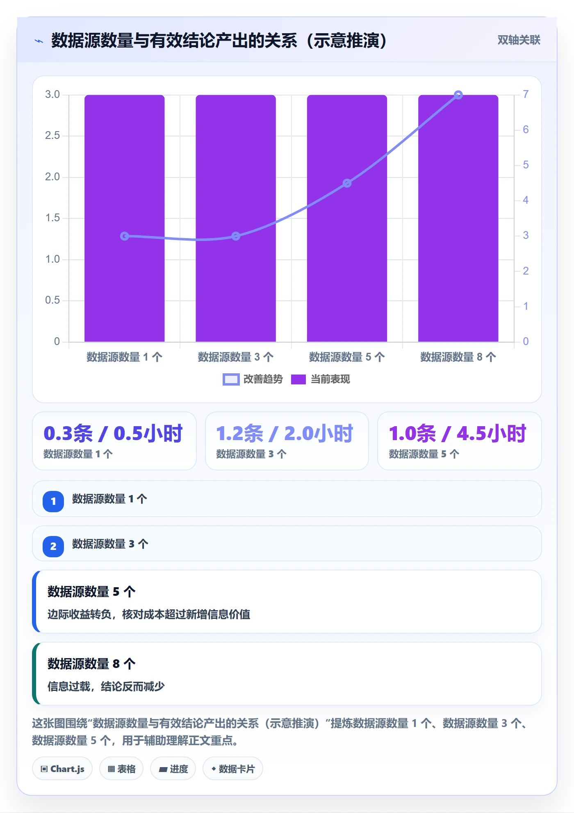
Task: Open the 1.0条 / 4.5小时 stat card
Action: [x=460, y=441]
